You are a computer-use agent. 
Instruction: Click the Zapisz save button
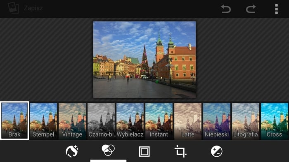[33, 8]
